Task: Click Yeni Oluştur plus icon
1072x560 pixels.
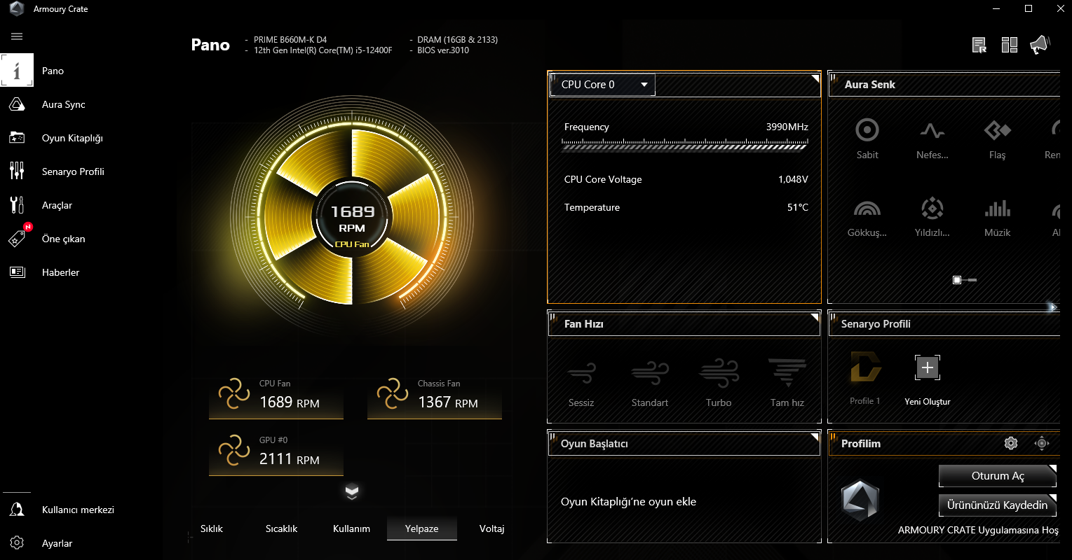Action: tap(928, 367)
